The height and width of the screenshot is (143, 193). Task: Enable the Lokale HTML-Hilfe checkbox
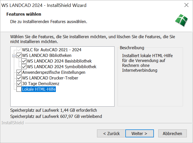pos(19,89)
